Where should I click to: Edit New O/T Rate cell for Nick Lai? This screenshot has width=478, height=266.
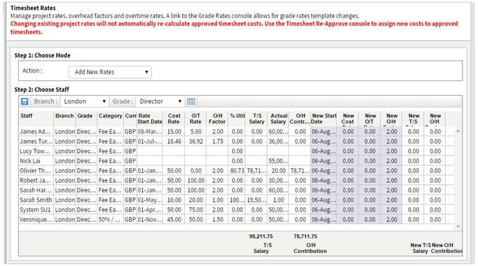point(370,160)
